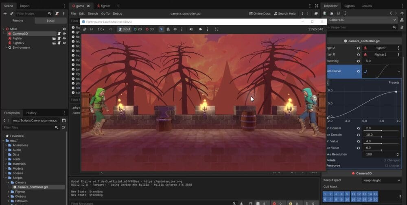The width and height of the screenshot is (407, 205).
Task: Switch to the Remote scene tree
Action: pyautogui.click(x=18, y=20)
